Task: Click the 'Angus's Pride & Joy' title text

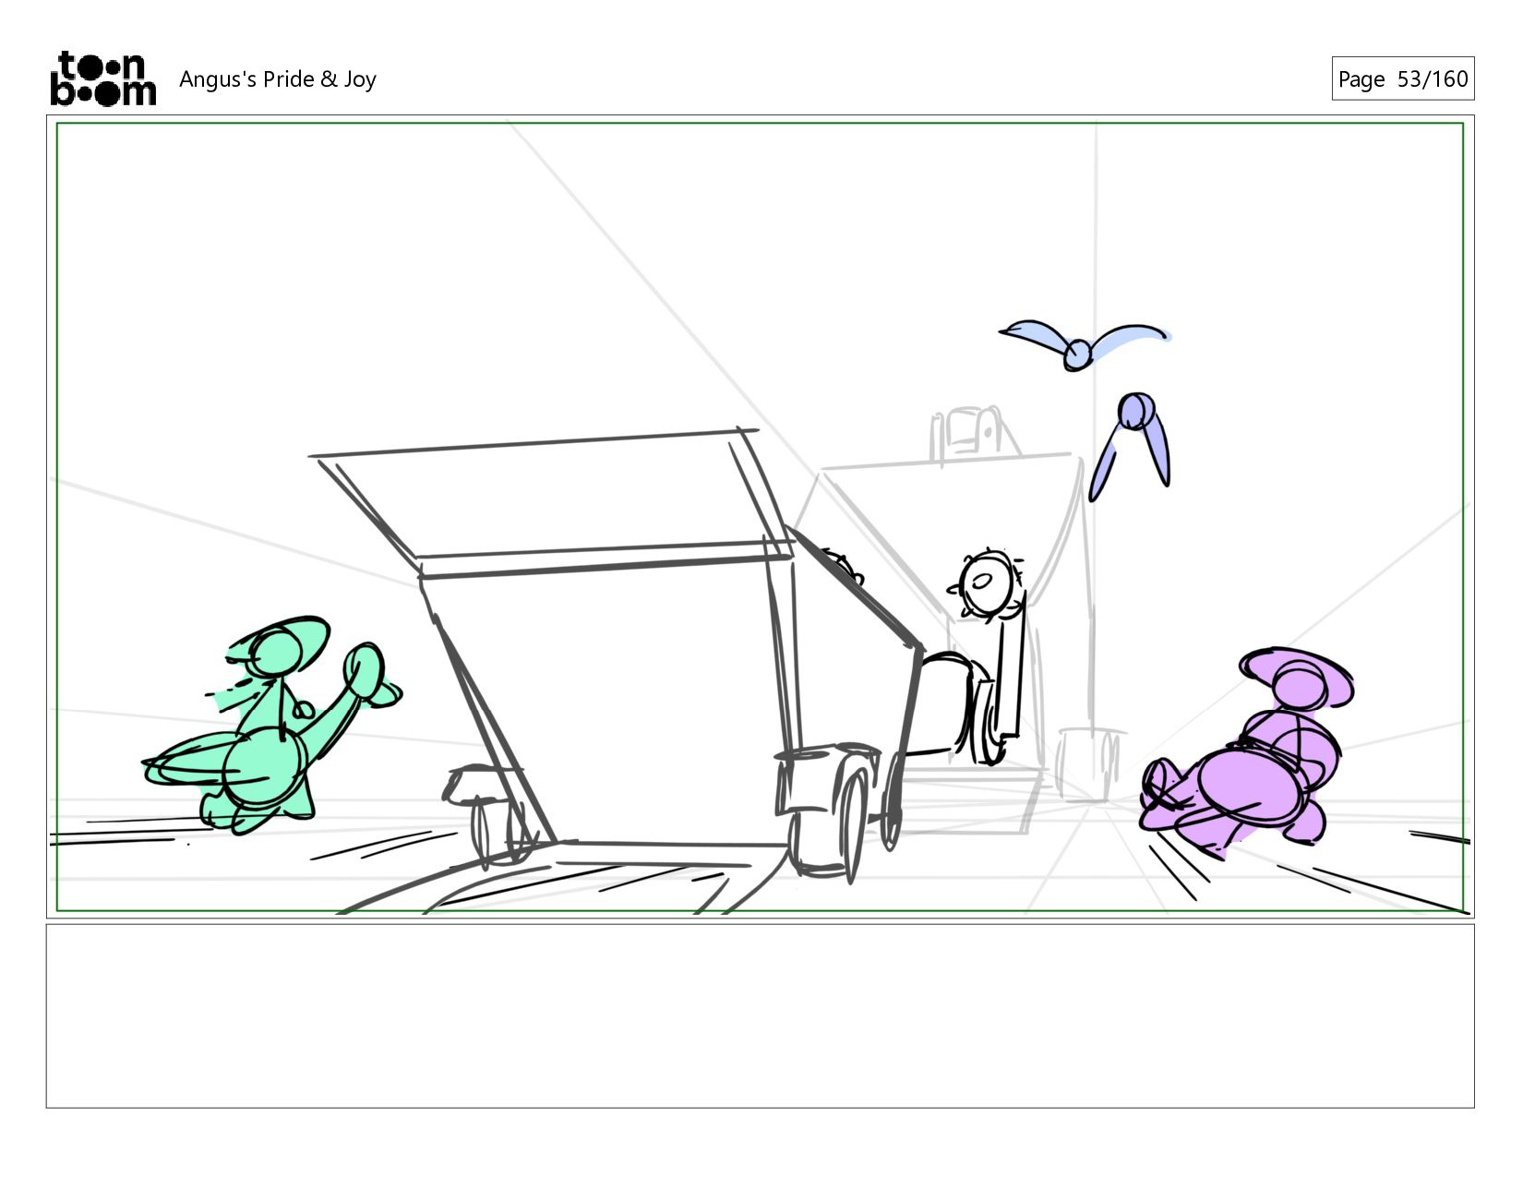Action: click(278, 79)
